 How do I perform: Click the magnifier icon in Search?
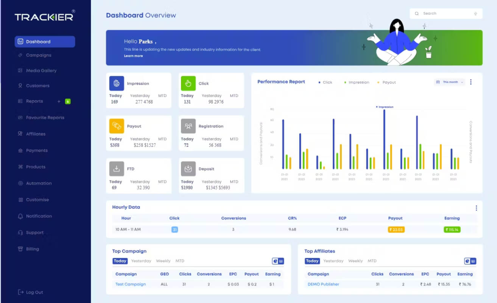click(417, 14)
